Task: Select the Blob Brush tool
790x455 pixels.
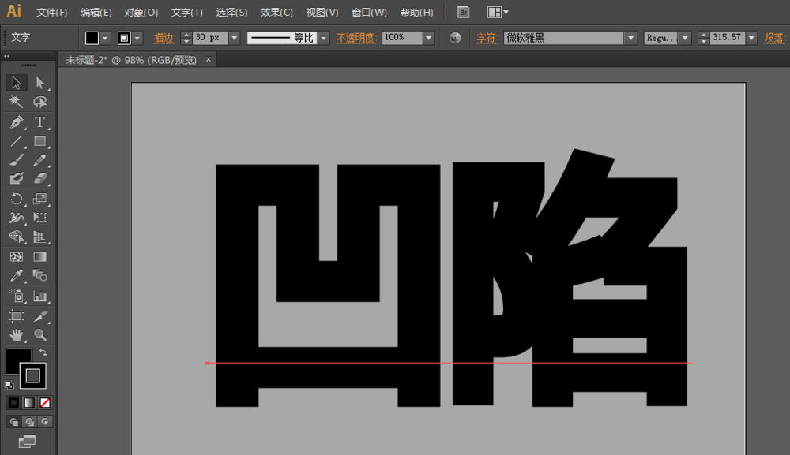Action: (16, 178)
